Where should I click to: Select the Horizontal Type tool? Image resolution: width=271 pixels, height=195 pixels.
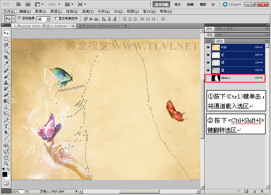point(6,126)
